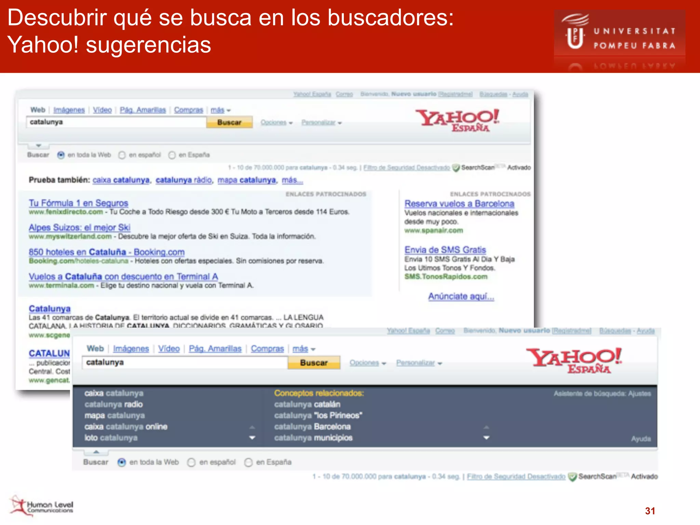Open Compras tab in upper window
The height and width of the screenshot is (525, 700).
188,110
